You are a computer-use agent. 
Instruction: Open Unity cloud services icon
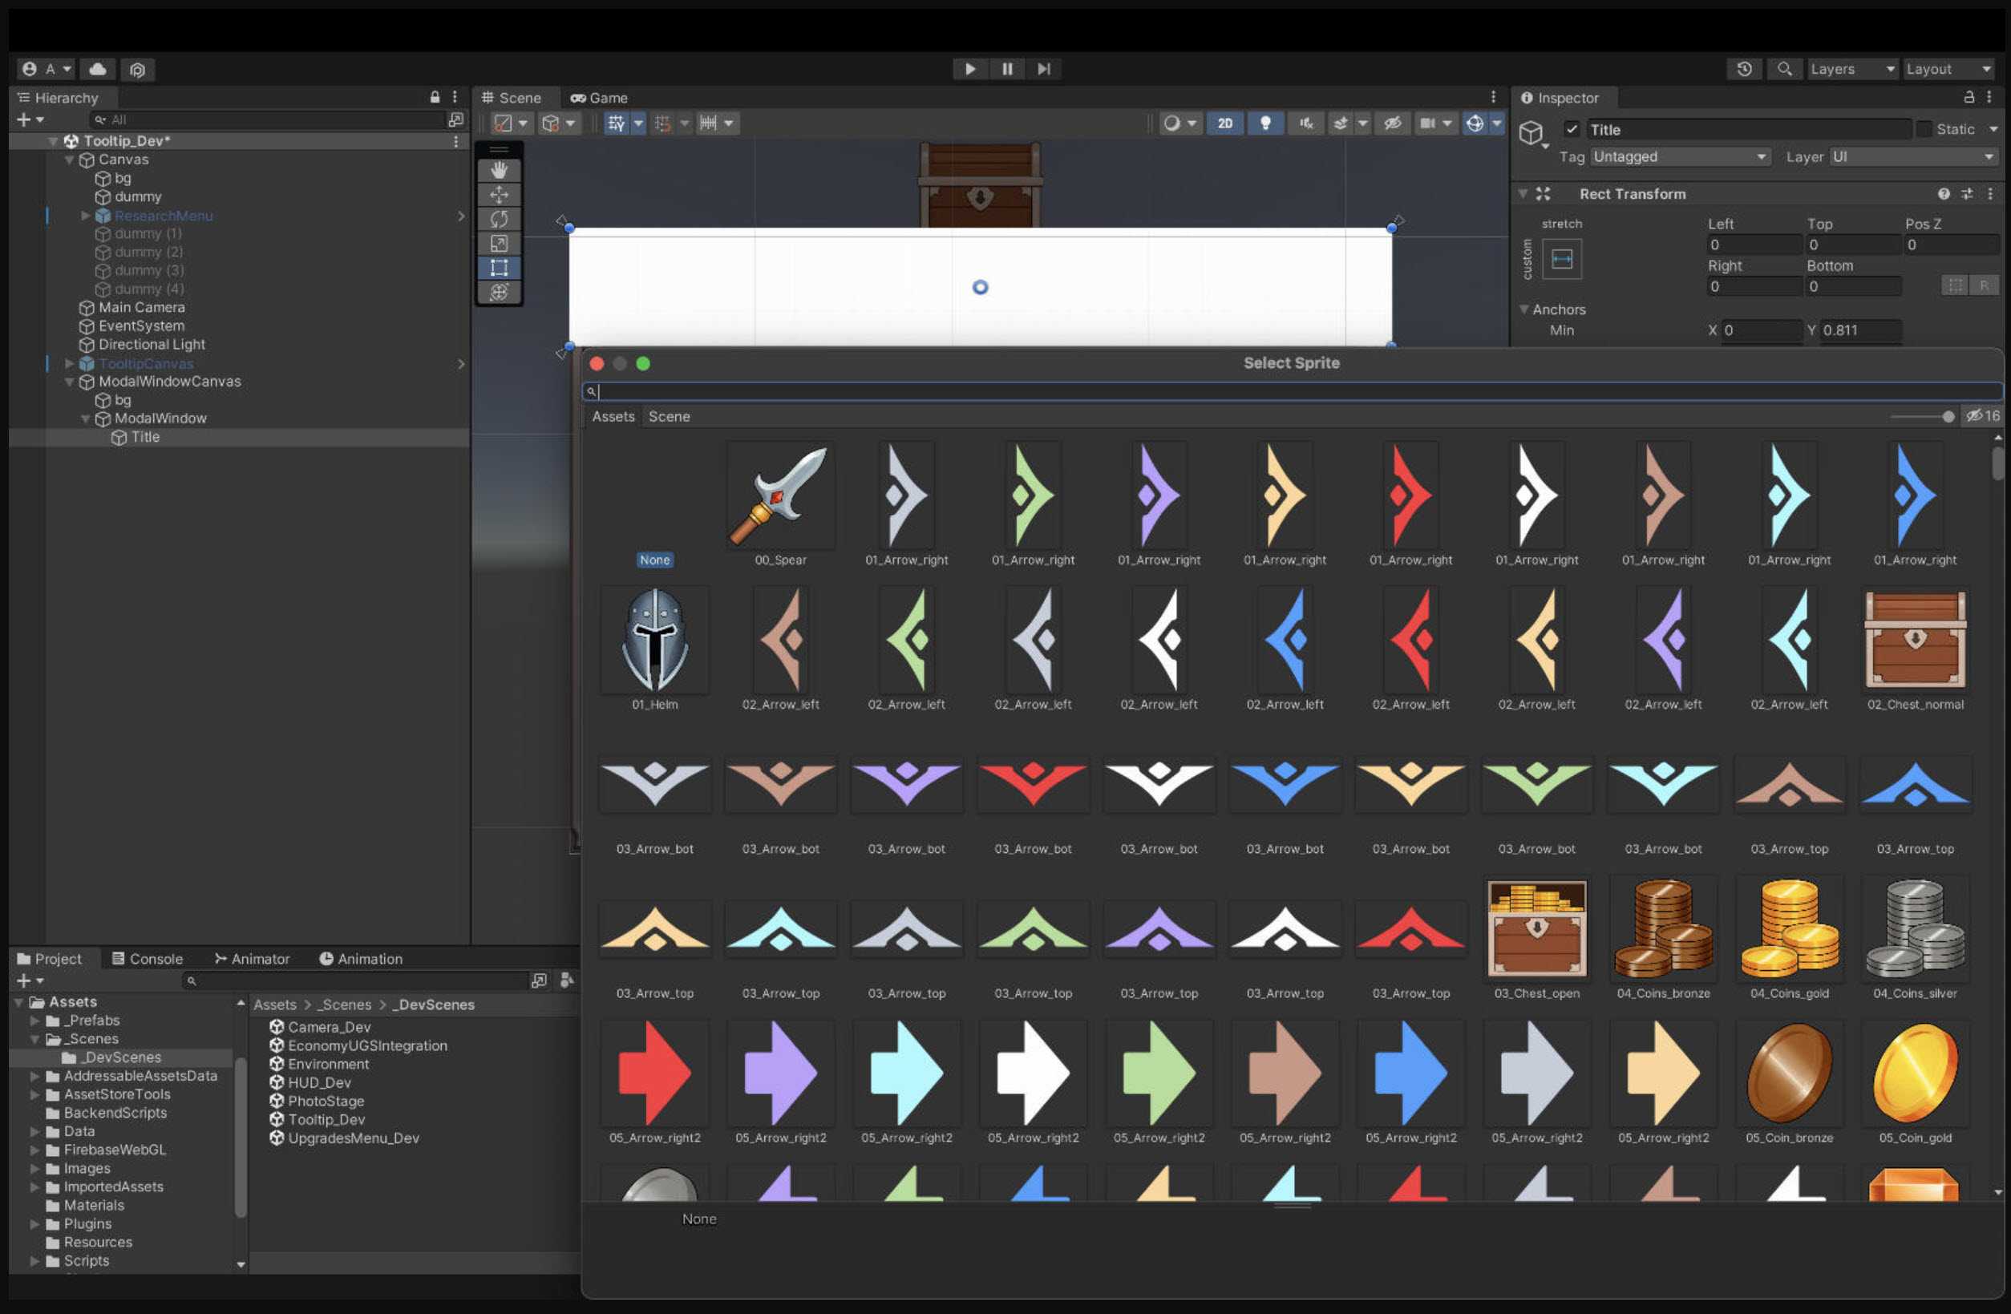[98, 69]
